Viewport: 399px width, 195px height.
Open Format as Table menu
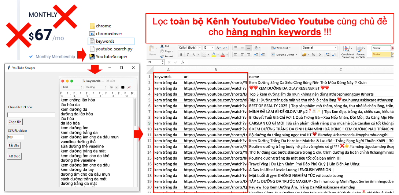pos(361,52)
